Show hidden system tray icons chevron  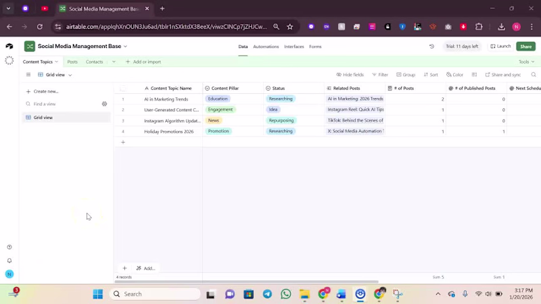pos(438,294)
